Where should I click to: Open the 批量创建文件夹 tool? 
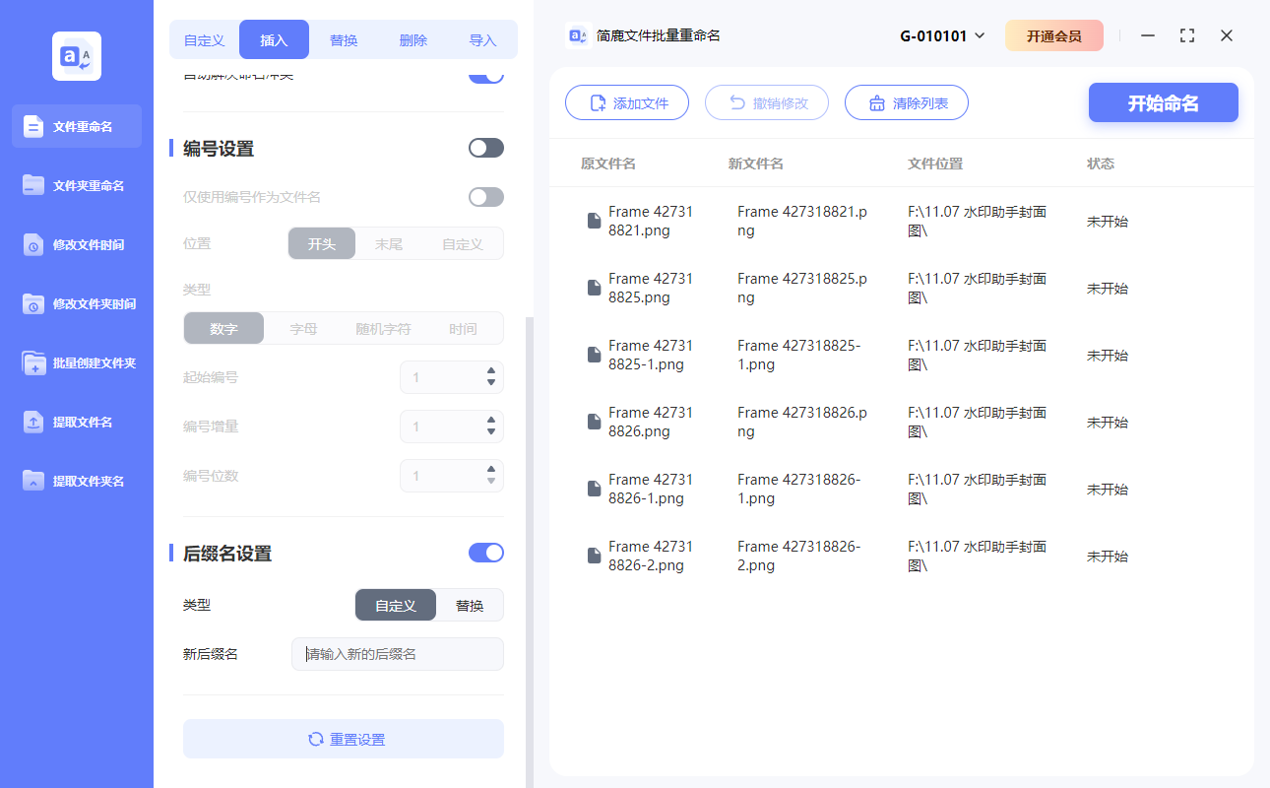[76, 362]
